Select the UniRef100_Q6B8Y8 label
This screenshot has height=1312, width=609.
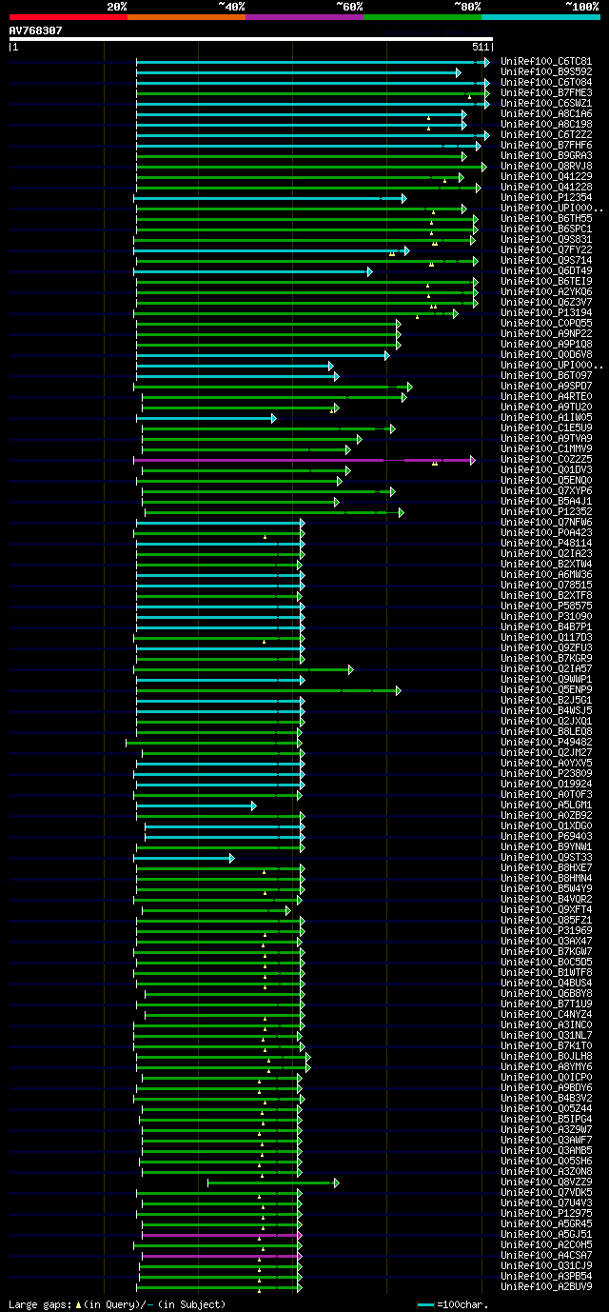(546, 994)
